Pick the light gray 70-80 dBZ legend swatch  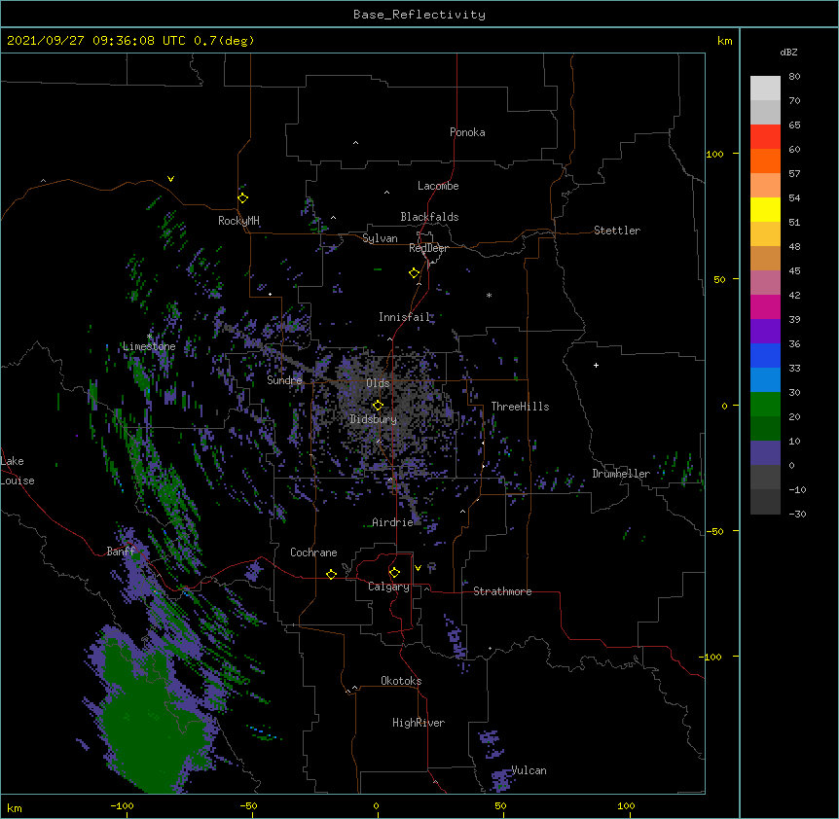[765, 89]
